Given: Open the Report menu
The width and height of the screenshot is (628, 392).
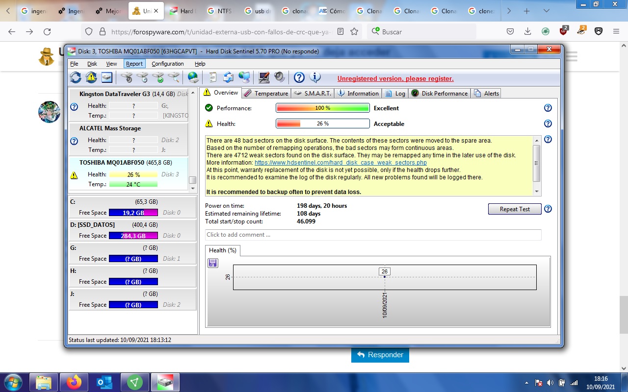Looking at the screenshot, I should pos(134,64).
